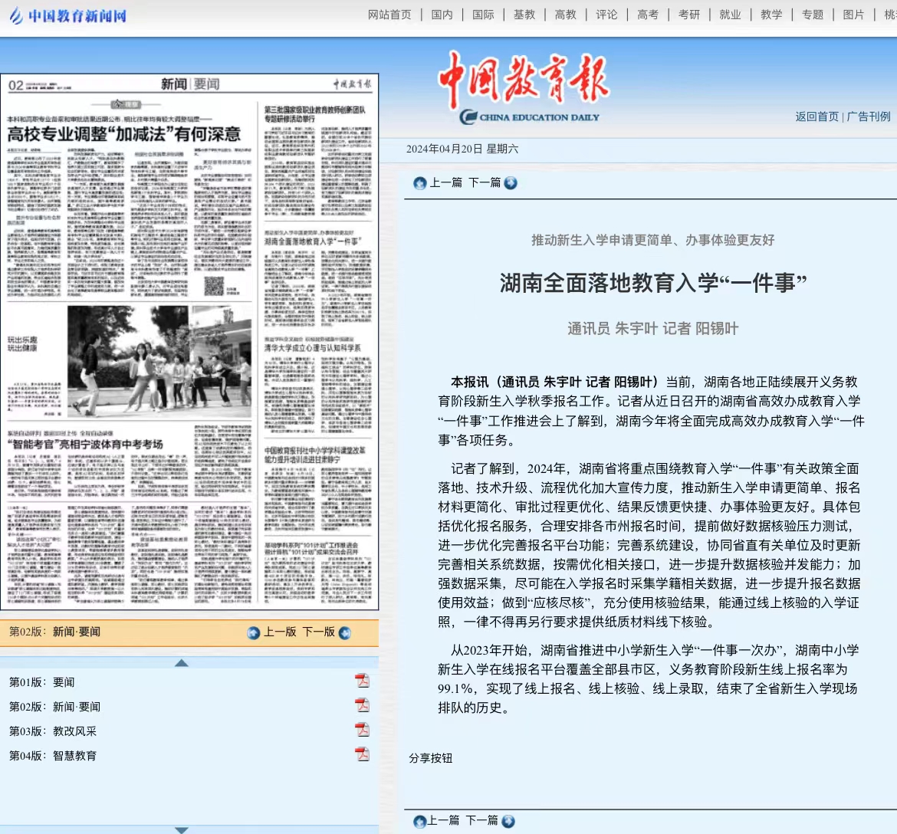Go to 下一篇 above the article
This screenshot has height=834, width=897.
(x=485, y=182)
